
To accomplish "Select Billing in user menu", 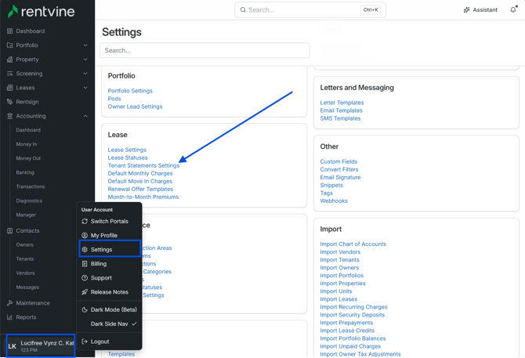I will point(110,264).
